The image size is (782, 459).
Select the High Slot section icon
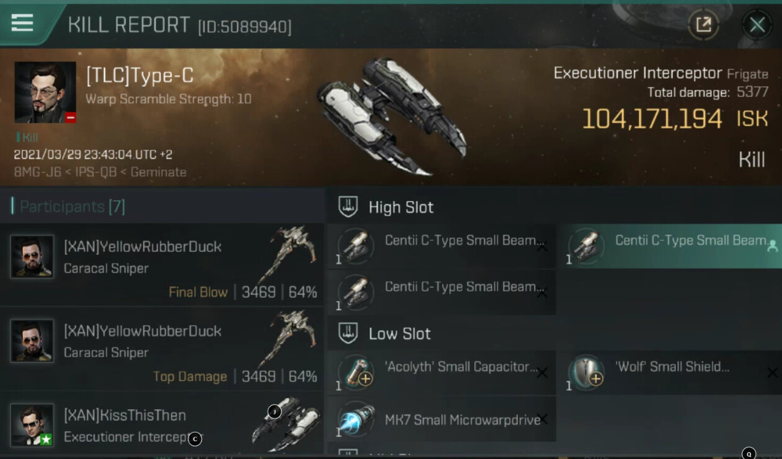[x=348, y=207]
